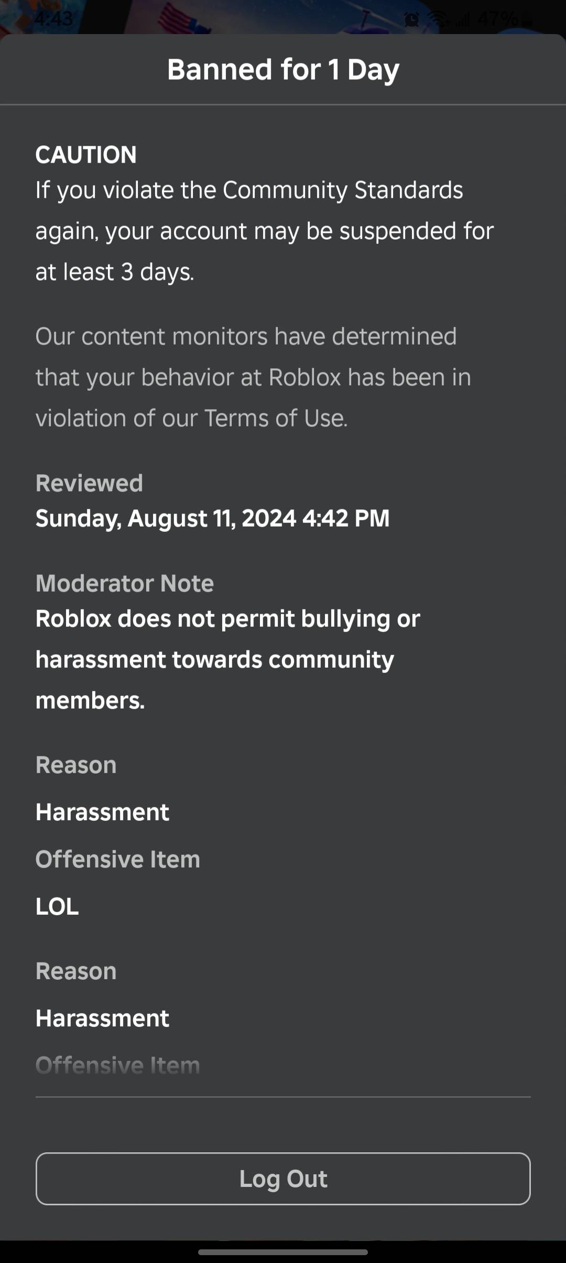
Task: Tap the Moderator Note label
Action: pos(125,583)
